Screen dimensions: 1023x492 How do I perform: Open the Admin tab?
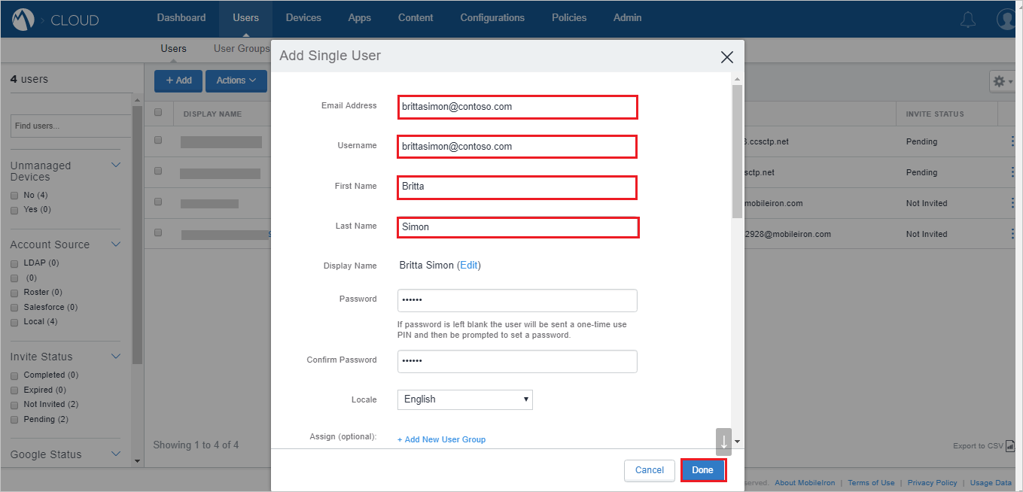click(628, 18)
